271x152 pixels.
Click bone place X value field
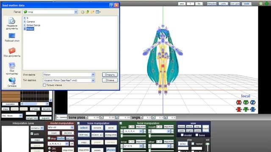(94, 117)
